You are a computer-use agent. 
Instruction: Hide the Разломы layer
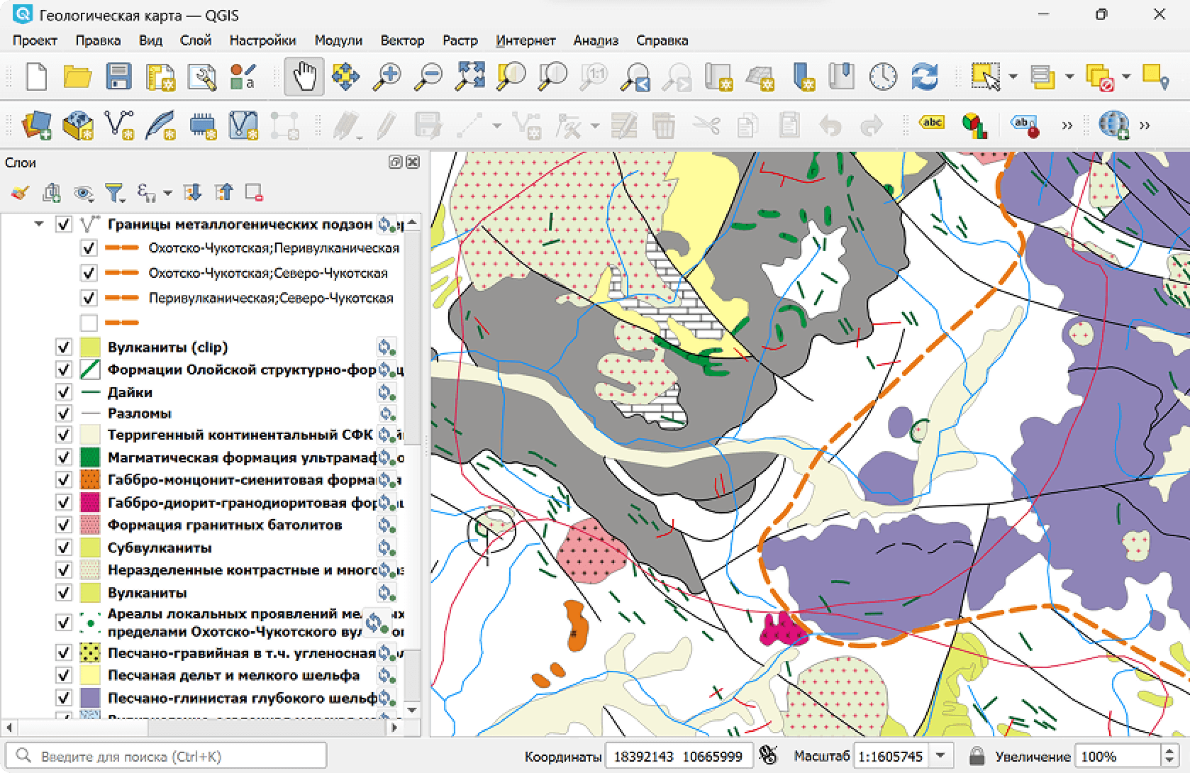pyautogui.click(x=64, y=413)
